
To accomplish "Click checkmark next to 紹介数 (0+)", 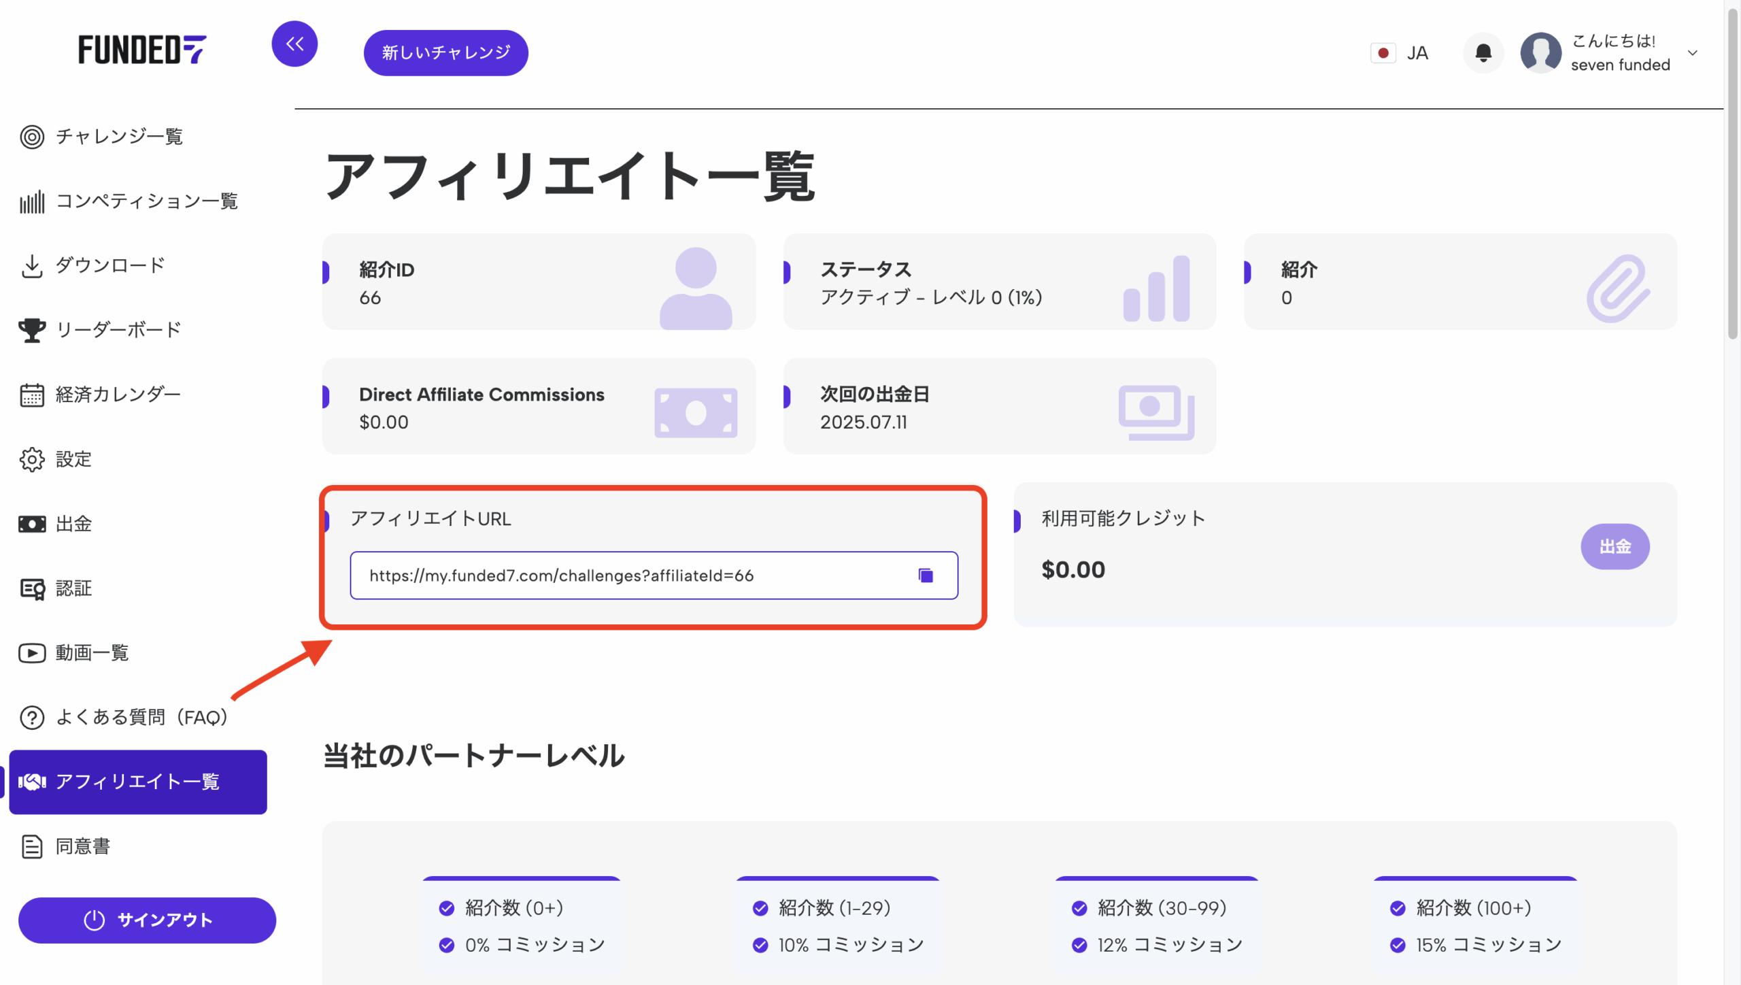I will (447, 908).
